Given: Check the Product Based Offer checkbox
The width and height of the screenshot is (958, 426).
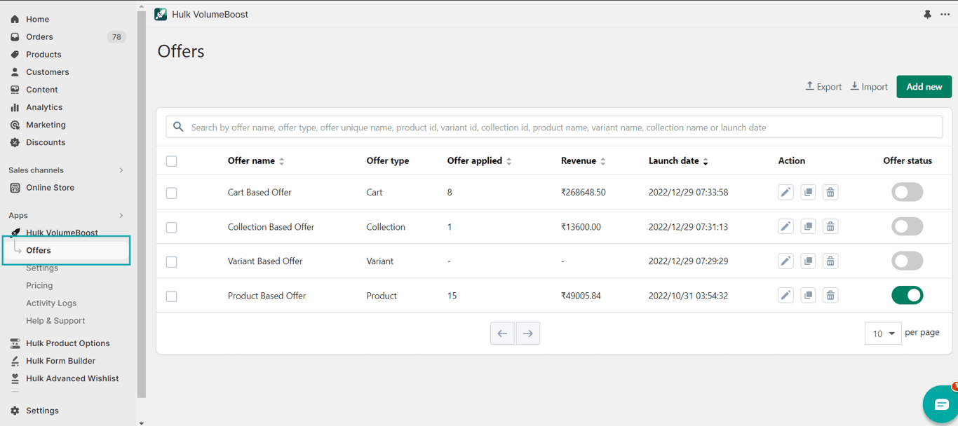Looking at the screenshot, I should 171,296.
